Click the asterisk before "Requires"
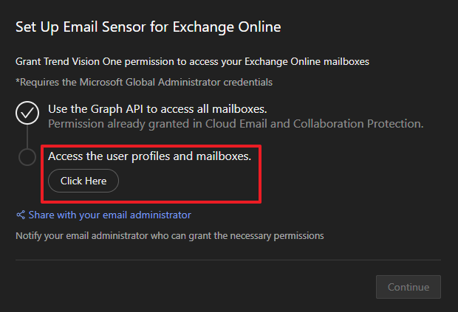The height and width of the screenshot is (312, 458). [x=18, y=80]
